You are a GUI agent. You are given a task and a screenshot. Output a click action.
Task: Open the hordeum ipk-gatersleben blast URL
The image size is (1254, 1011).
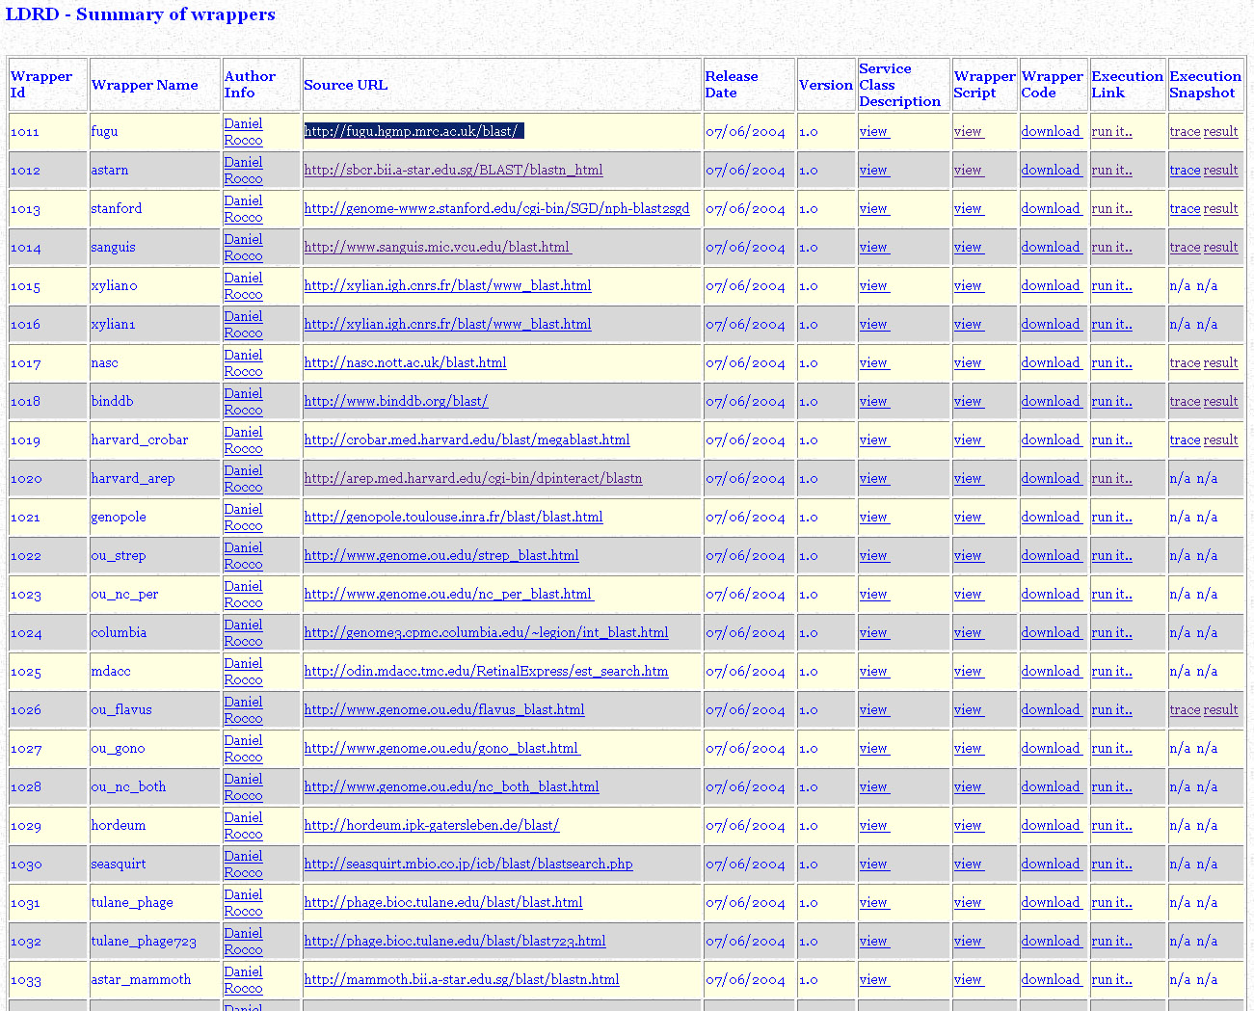431,825
